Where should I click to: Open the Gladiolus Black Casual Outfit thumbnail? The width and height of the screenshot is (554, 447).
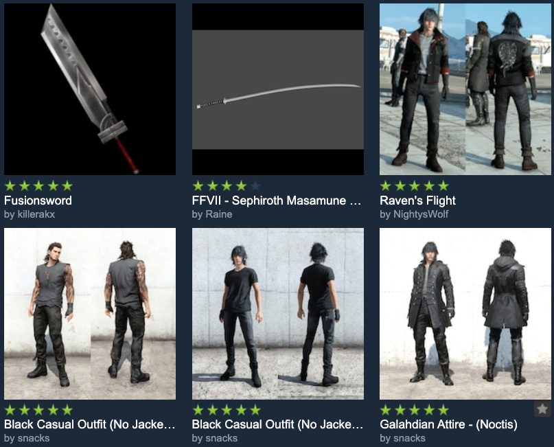pos(90,314)
